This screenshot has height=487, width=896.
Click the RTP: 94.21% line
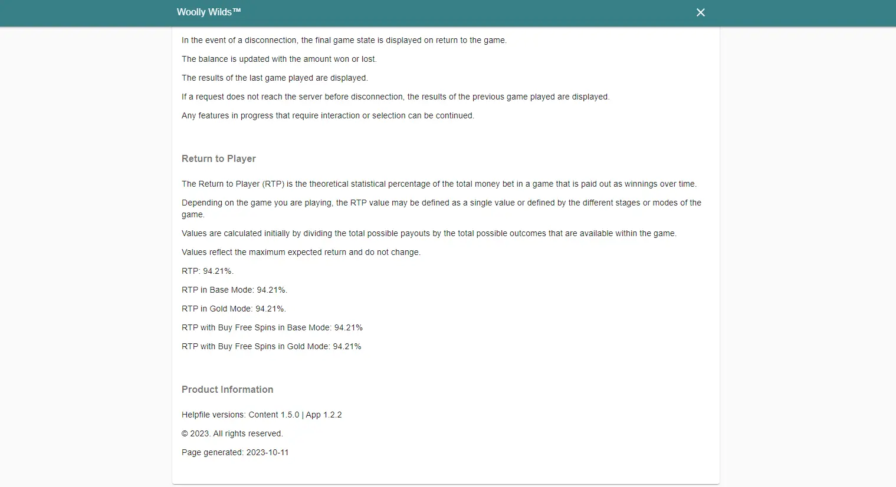coord(208,271)
